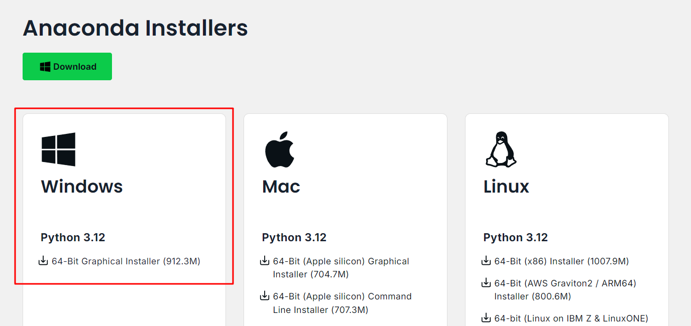The height and width of the screenshot is (326, 691).
Task: Open 64-Bit Graphical Installer (912.3M) link
Action: [x=126, y=261]
